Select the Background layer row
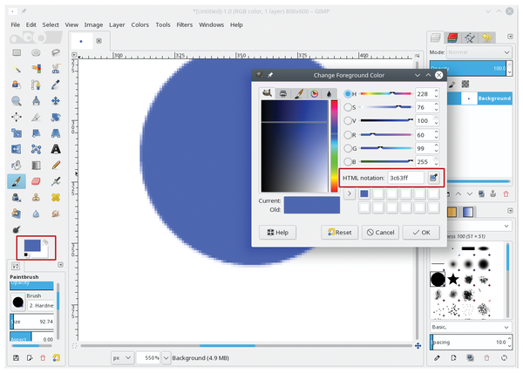The height and width of the screenshot is (373, 523). (x=479, y=98)
